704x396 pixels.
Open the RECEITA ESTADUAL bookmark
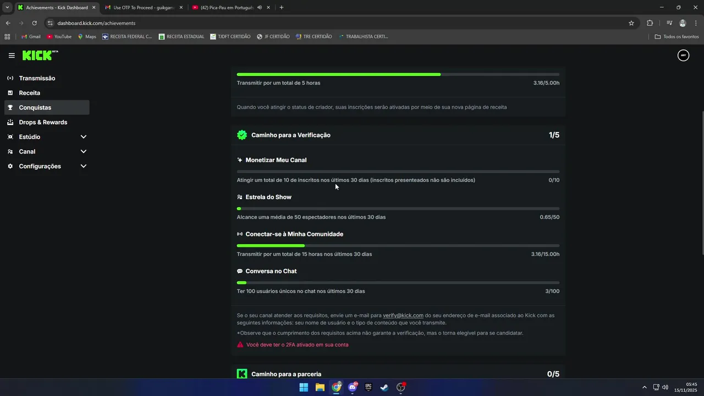181,37
